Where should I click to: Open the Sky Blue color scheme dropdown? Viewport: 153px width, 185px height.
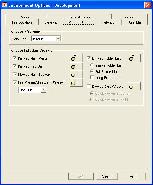(32, 90)
